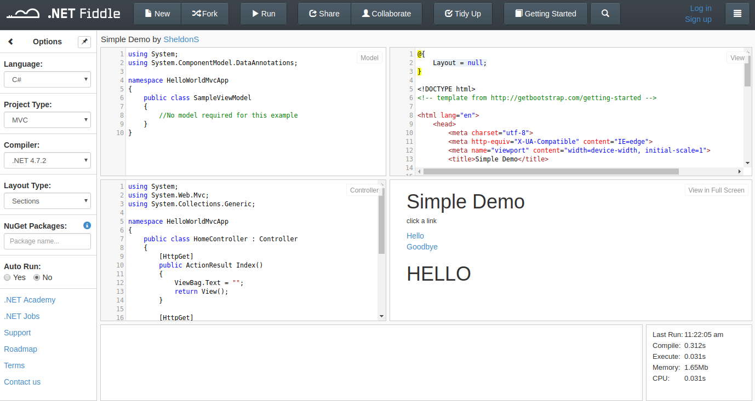Create a New fiddle

click(x=157, y=14)
